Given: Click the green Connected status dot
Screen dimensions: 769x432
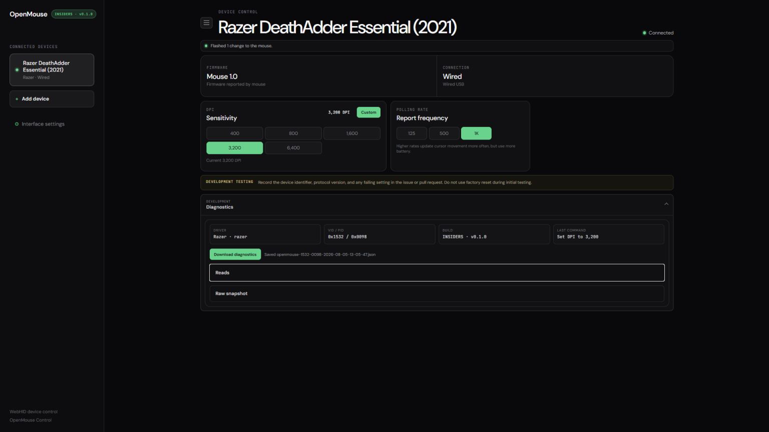Looking at the screenshot, I should pyautogui.click(x=644, y=33).
